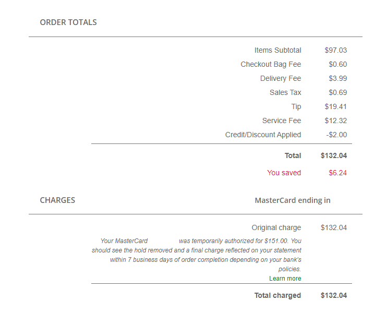This screenshot has width=387, height=313.
Task: Click the $0.60 bag fee amount
Action: point(337,65)
